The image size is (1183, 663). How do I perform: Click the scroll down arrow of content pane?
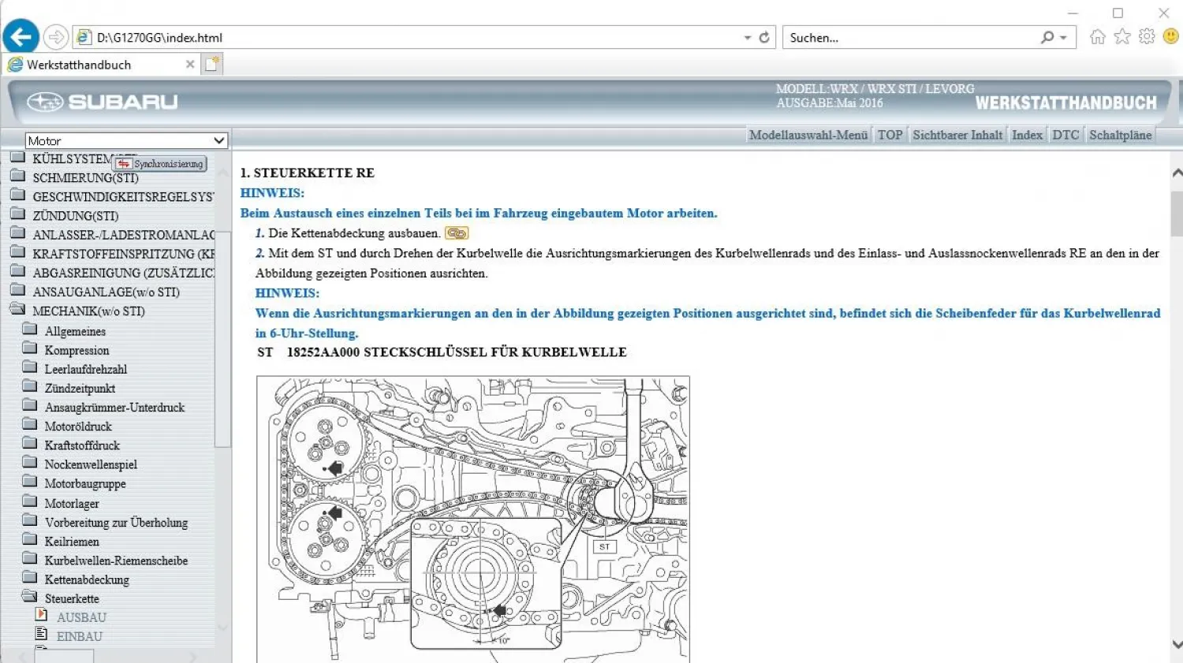click(x=1176, y=644)
